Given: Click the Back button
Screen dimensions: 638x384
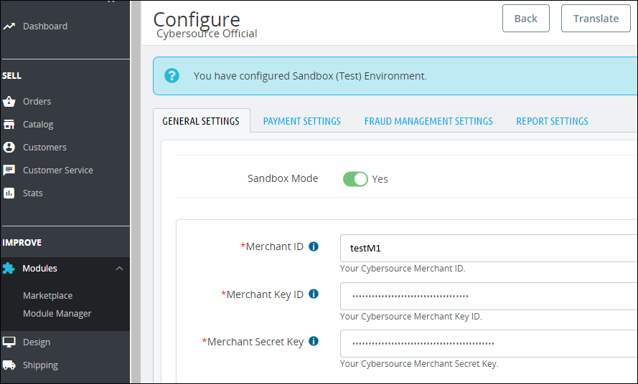Looking at the screenshot, I should click(x=526, y=19).
